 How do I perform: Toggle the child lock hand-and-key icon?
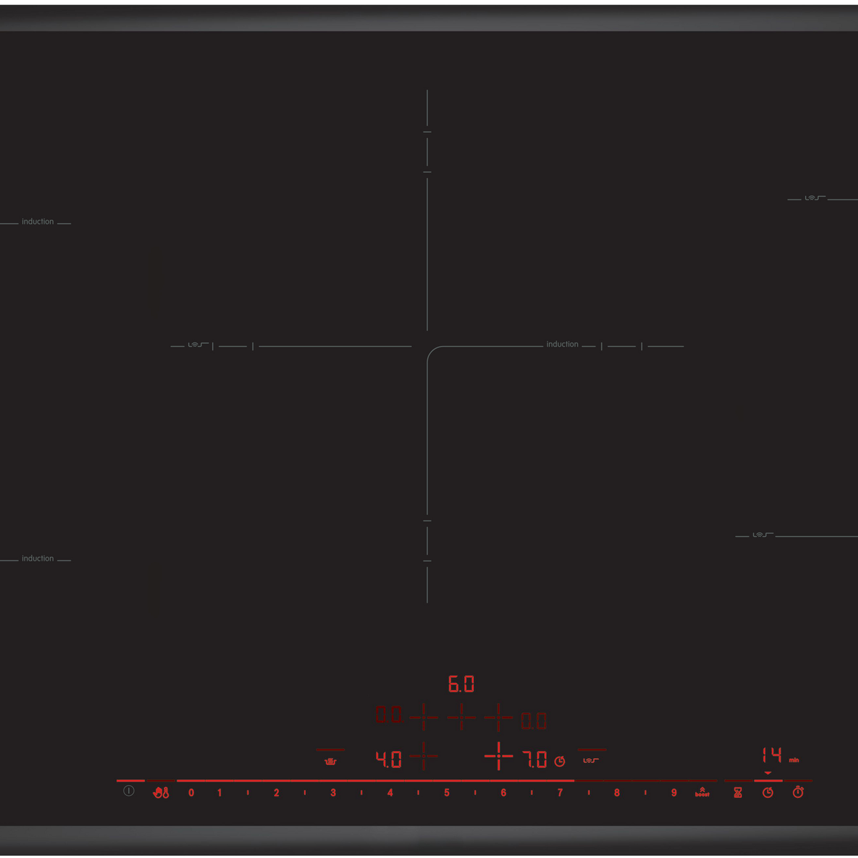pos(161,792)
